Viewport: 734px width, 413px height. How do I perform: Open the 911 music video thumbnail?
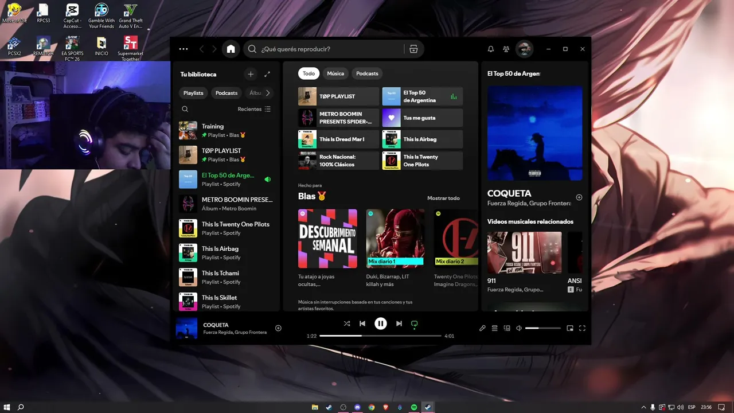point(525,252)
